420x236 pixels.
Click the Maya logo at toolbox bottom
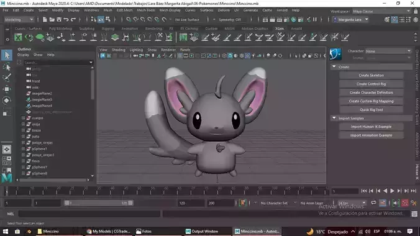point(7,178)
